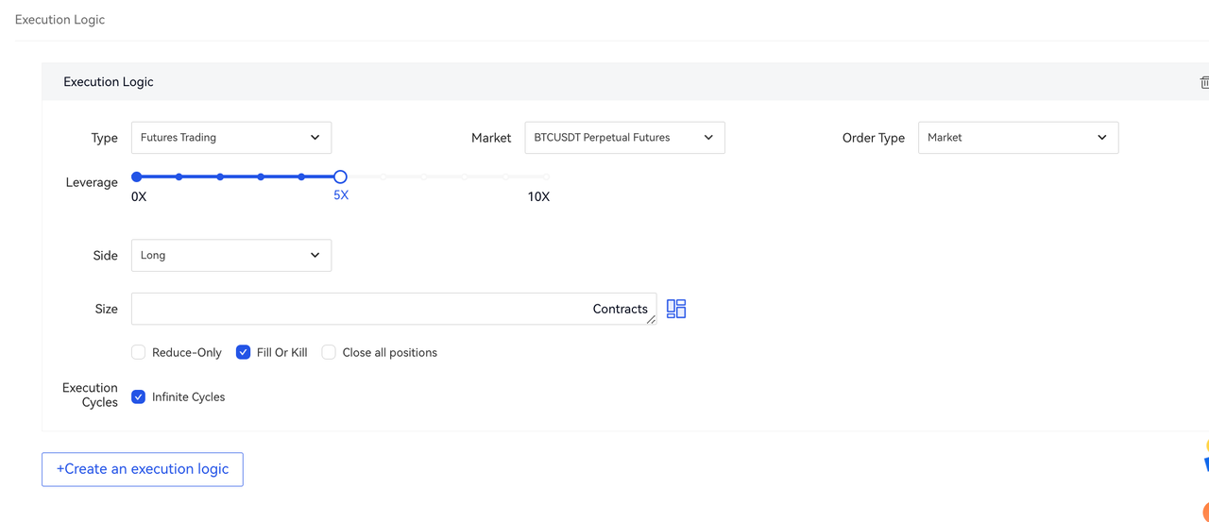The image size is (1209, 522).
Task: Open the Order Type dropdown set to Market
Action: coord(1017,138)
